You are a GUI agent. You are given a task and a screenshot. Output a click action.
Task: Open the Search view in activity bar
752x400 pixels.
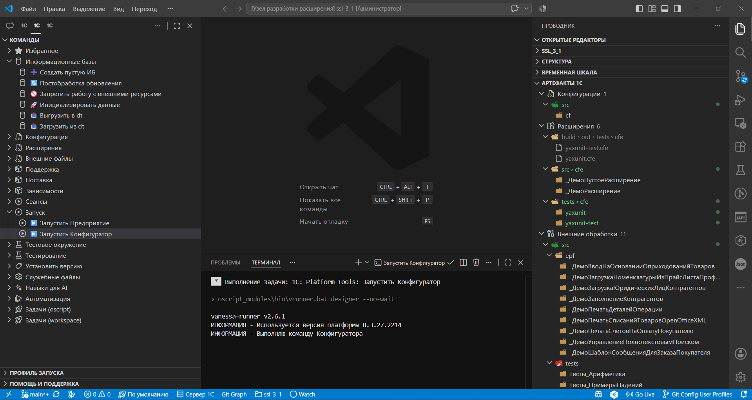pos(740,52)
